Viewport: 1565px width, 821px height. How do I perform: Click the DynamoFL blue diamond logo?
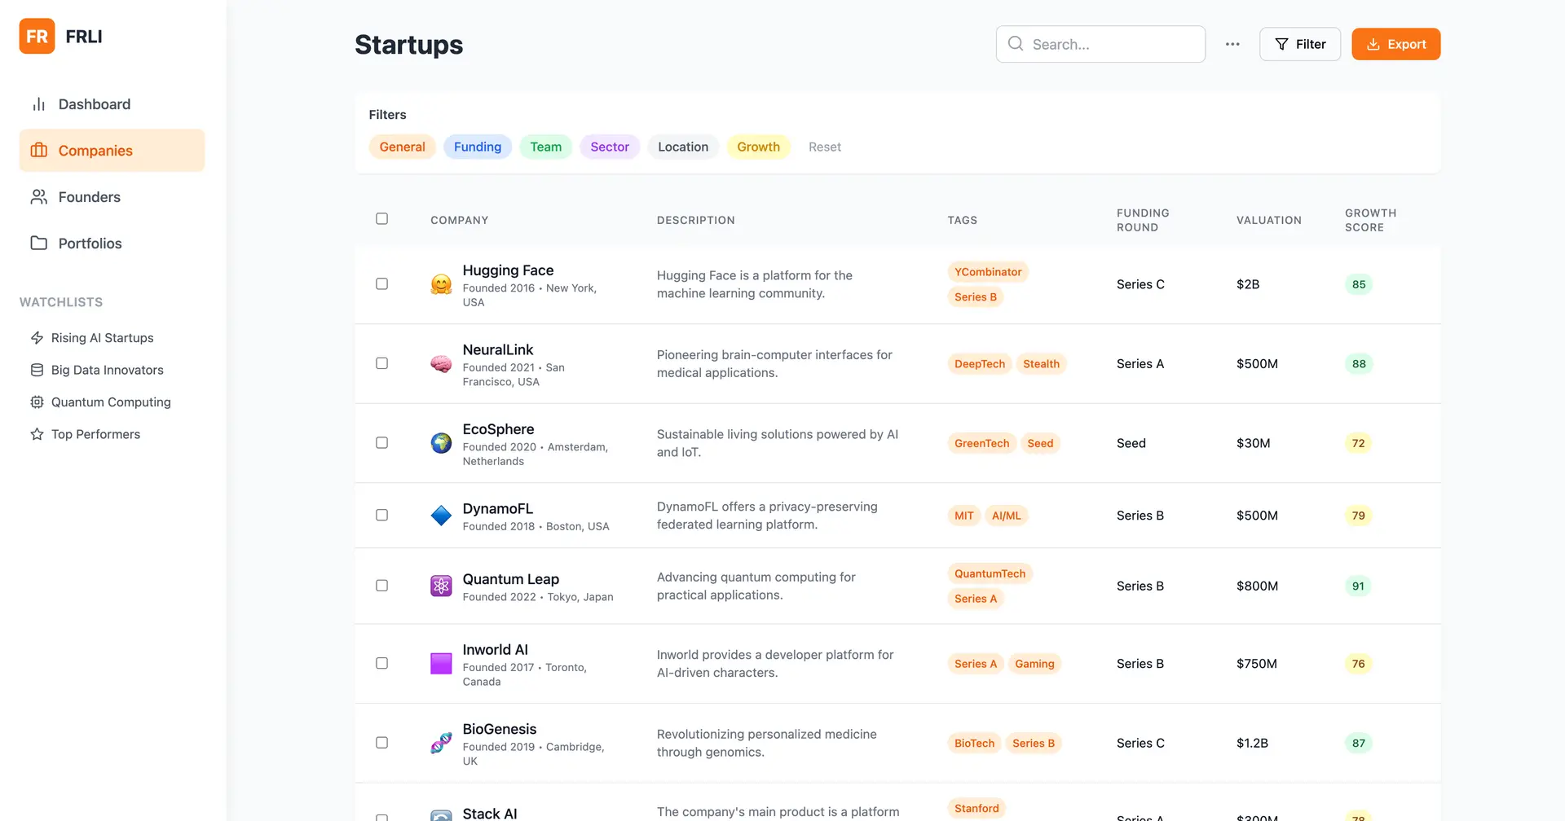pyautogui.click(x=441, y=516)
